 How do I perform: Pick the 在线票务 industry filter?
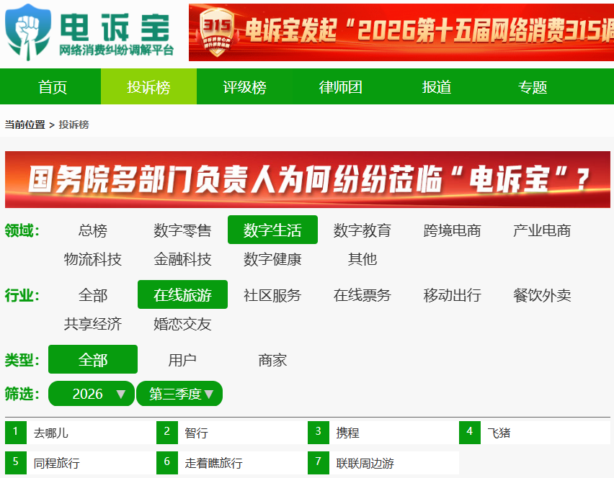pyautogui.click(x=362, y=295)
